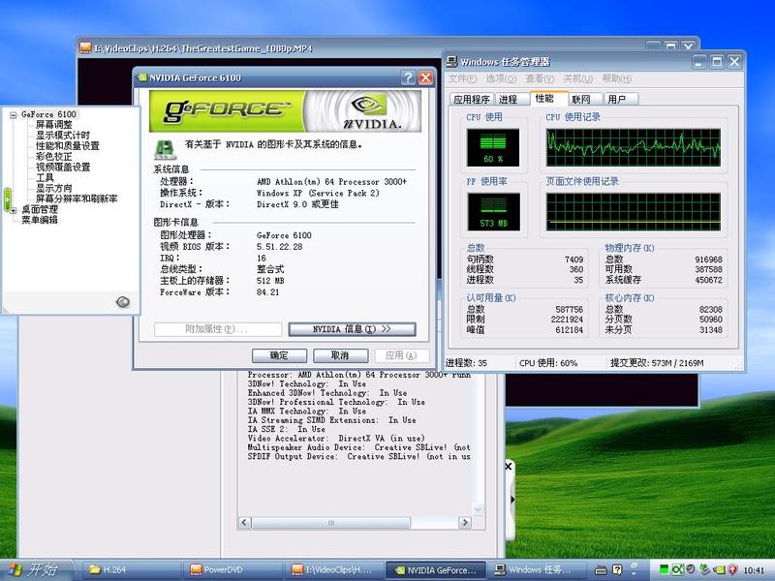This screenshot has height=581, width=775.
Task: Open the Start (开始) button
Action: pyautogui.click(x=36, y=569)
